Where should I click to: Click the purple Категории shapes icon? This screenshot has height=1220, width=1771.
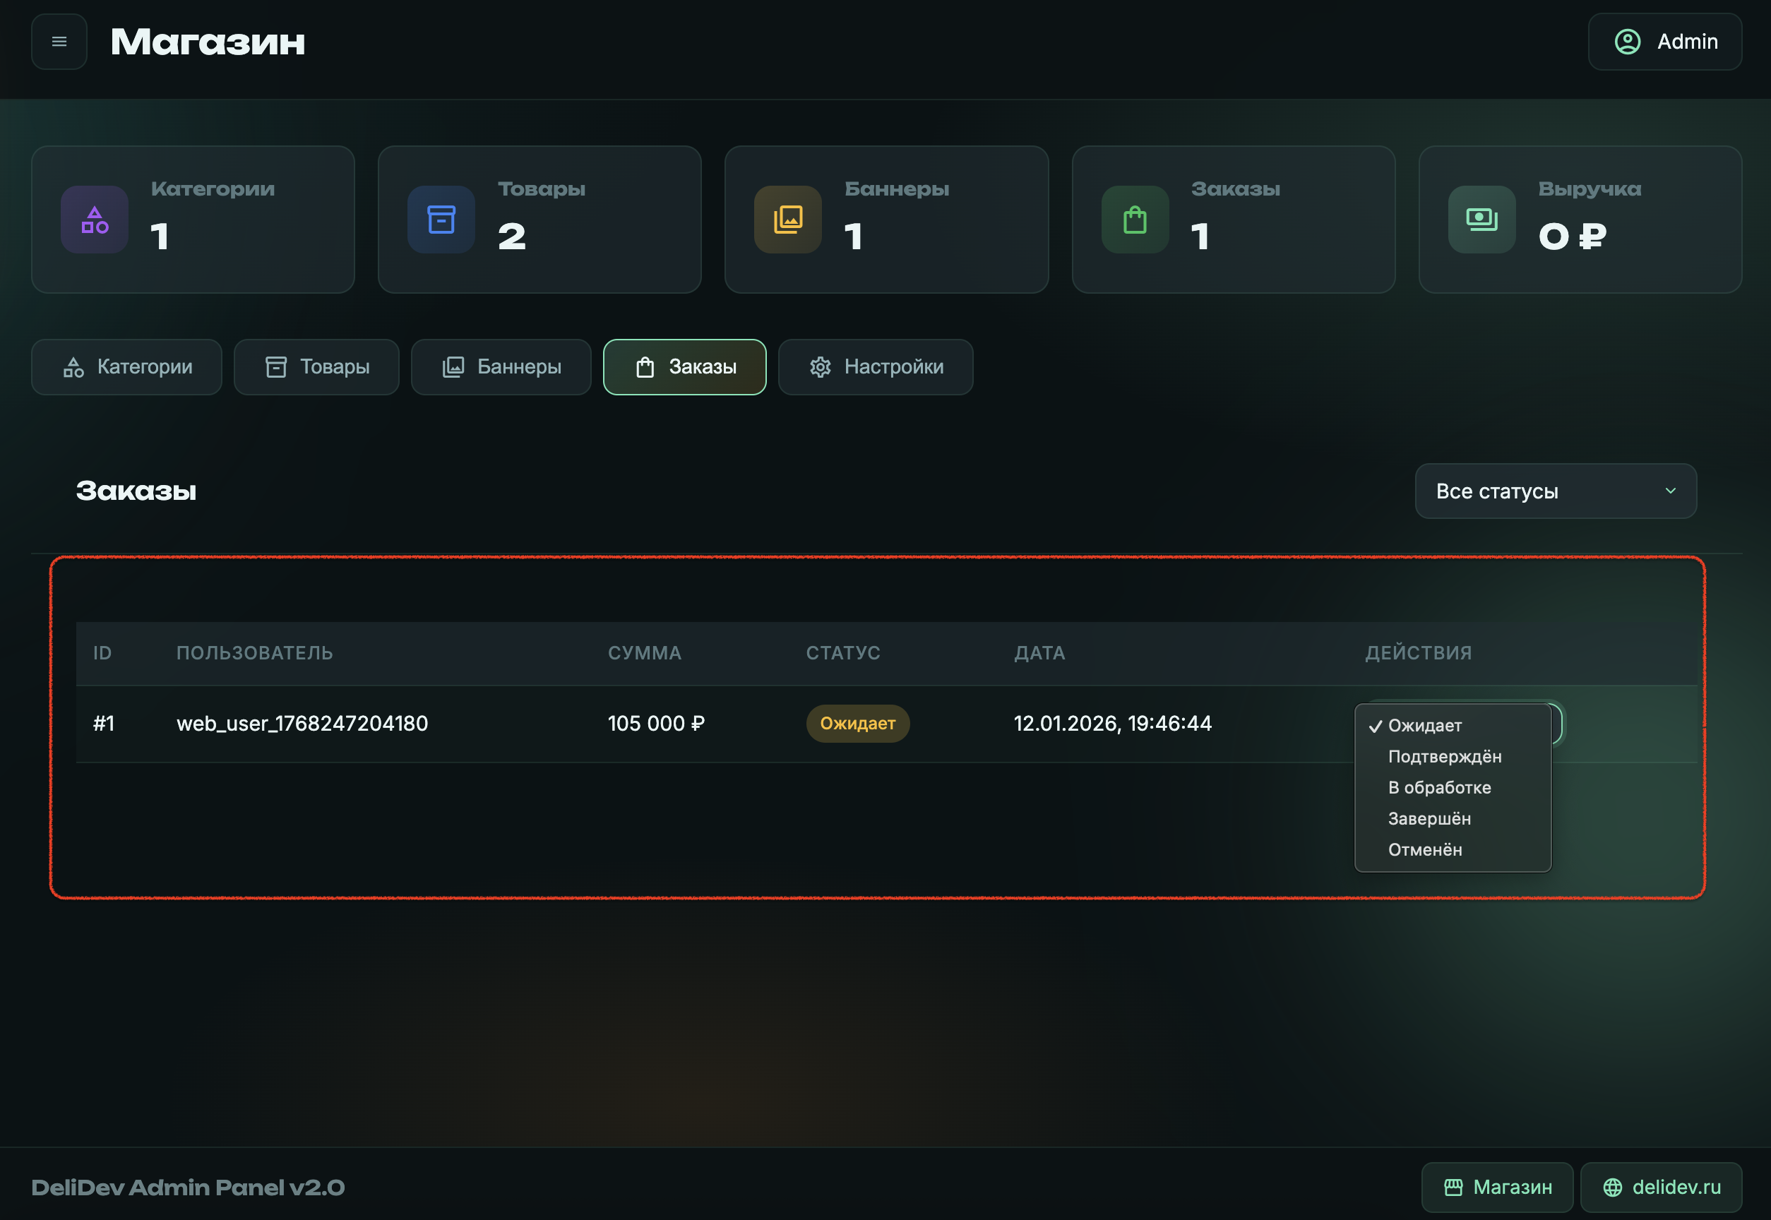(95, 220)
